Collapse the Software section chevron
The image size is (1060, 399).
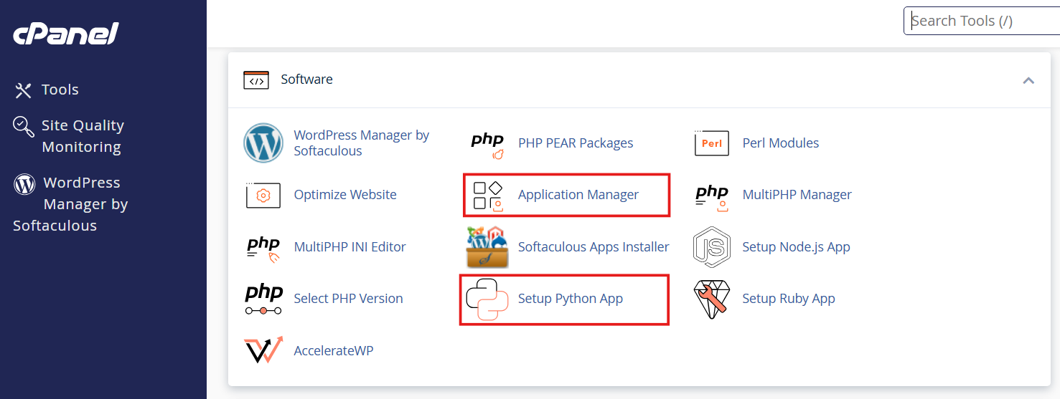point(1028,80)
